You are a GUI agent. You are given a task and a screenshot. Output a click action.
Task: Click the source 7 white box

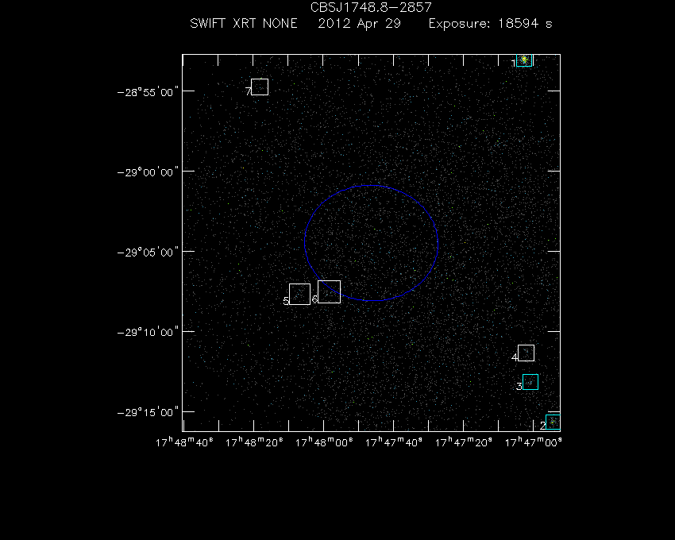pos(260,87)
